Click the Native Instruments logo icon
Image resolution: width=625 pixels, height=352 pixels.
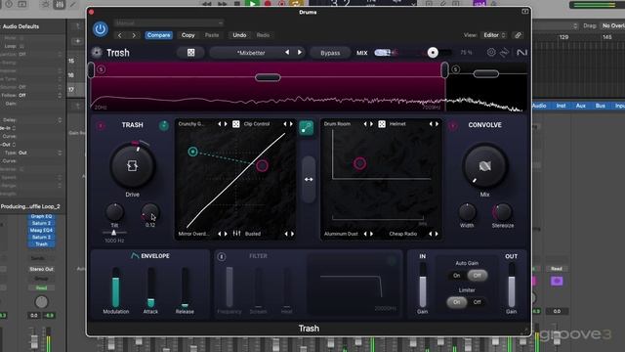coord(521,52)
